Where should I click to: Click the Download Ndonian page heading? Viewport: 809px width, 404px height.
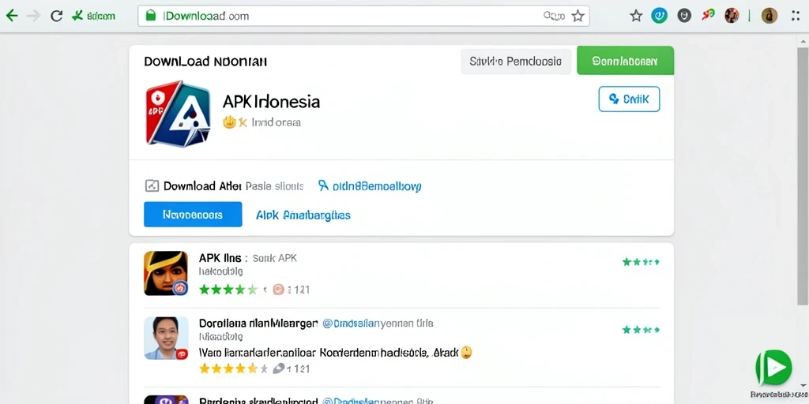click(205, 62)
